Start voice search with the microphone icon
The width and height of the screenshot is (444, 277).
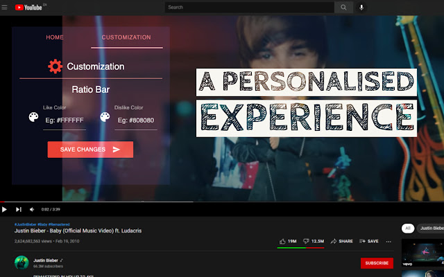coord(361,8)
